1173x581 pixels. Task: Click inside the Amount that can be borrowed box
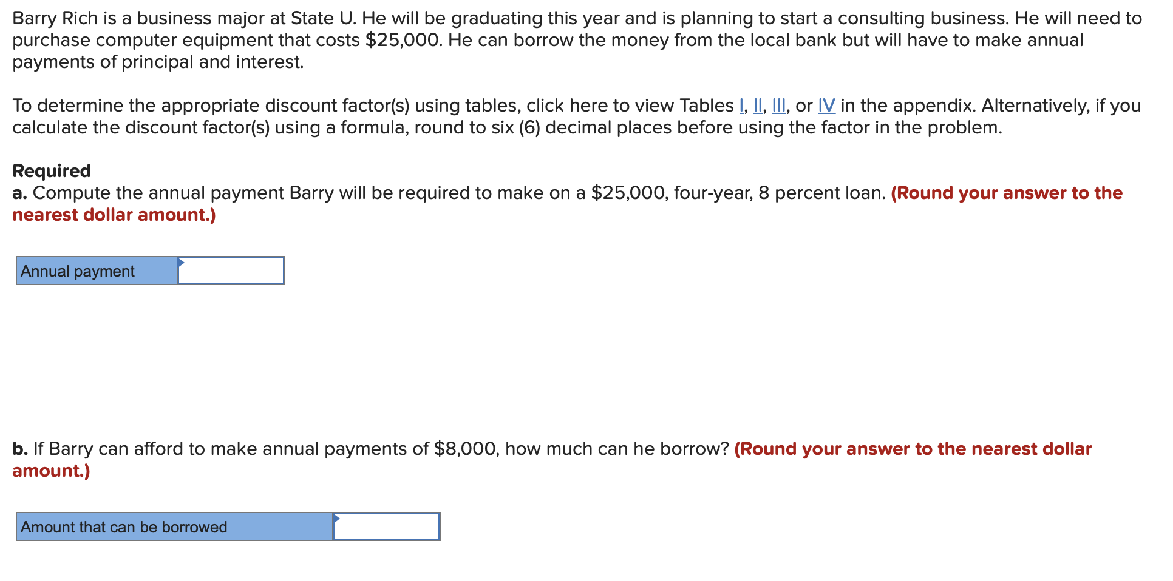pos(386,526)
